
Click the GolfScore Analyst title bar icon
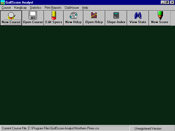click(x=2, y=2)
